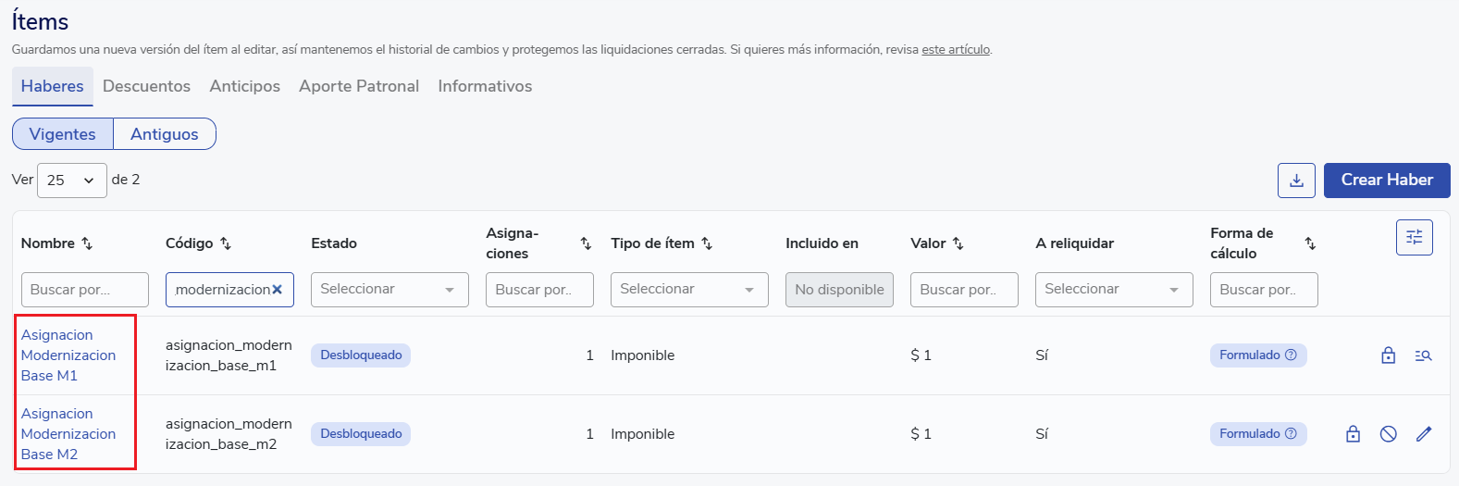Edit Base M2 item with pencil icon

(1423, 434)
